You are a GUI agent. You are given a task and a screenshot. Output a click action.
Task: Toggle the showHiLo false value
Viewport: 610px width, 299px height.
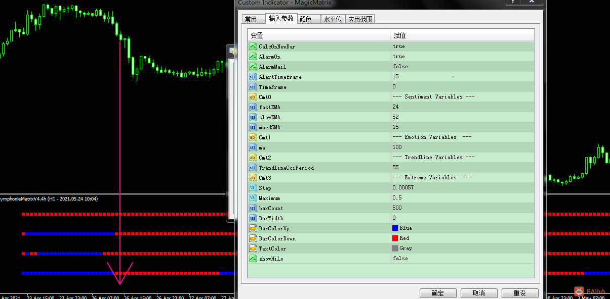(400, 259)
